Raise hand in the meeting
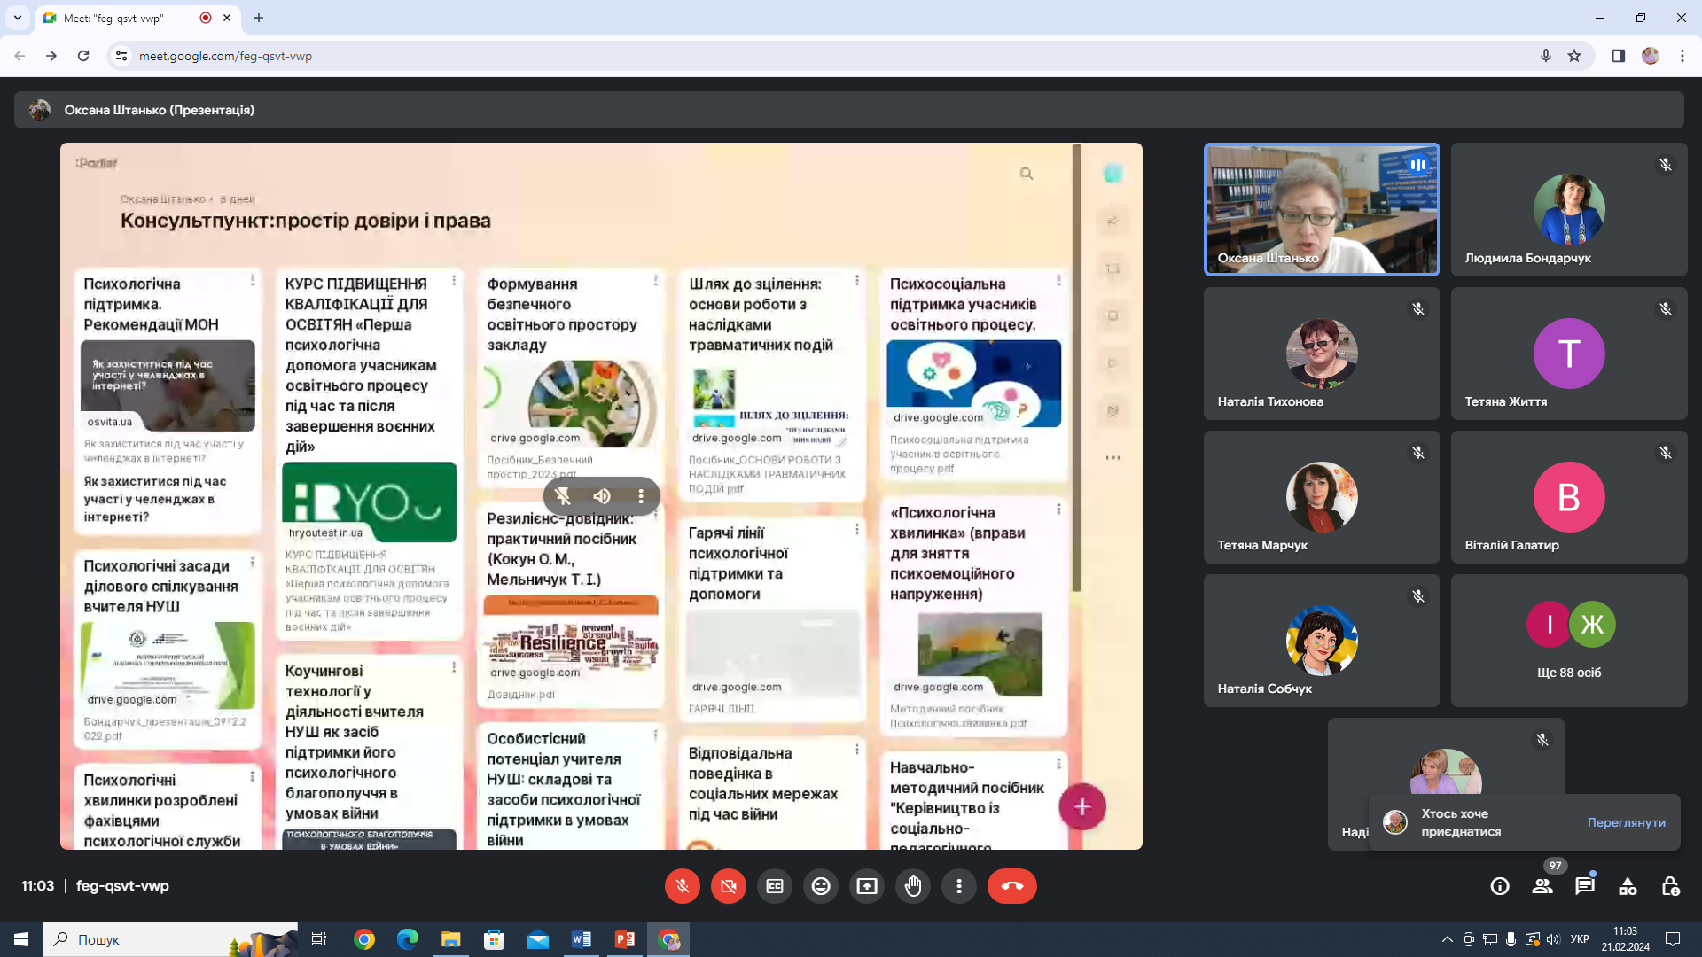Image resolution: width=1702 pixels, height=957 pixels. tap(913, 886)
